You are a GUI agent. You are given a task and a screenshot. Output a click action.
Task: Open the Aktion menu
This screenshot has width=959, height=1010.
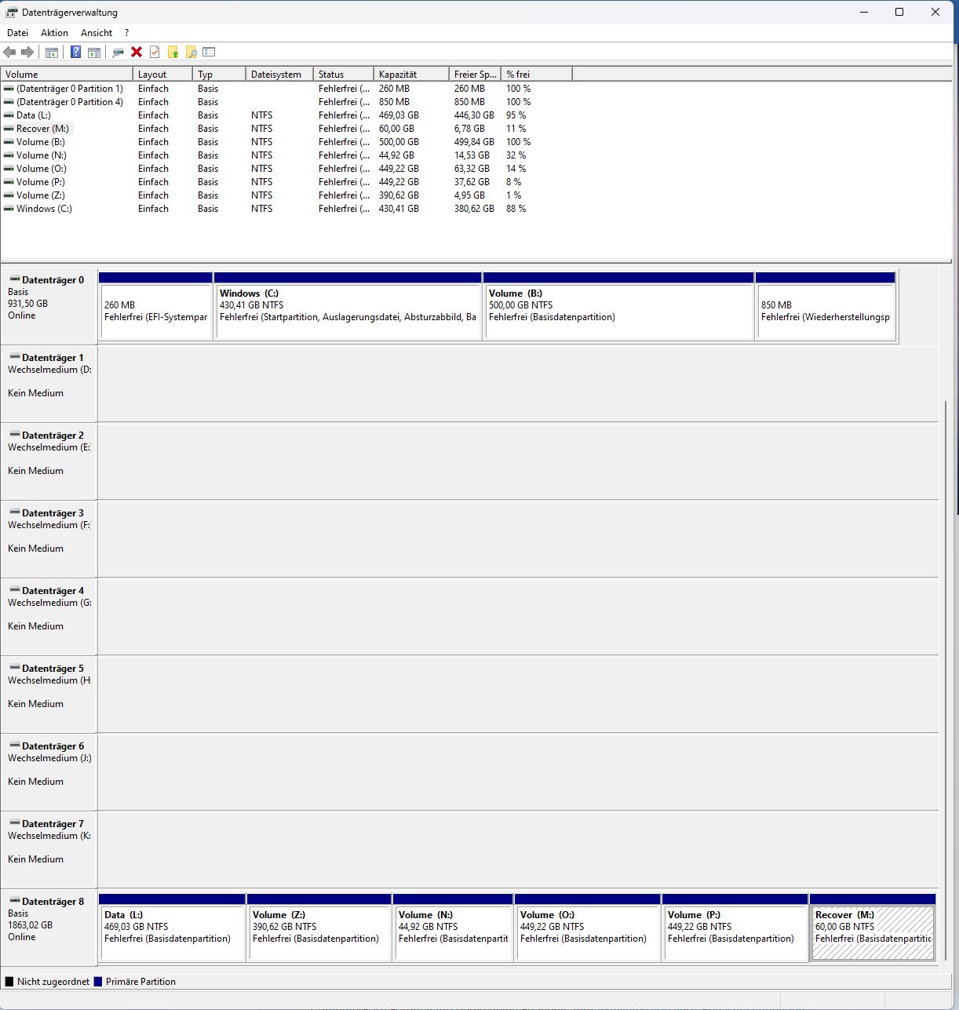[54, 33]
